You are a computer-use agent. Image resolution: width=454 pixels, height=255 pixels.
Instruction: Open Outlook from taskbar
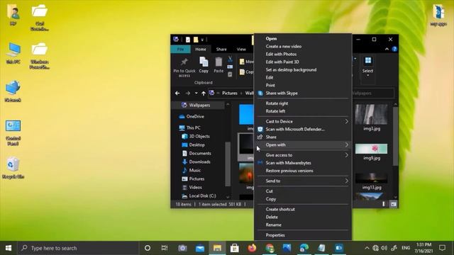pyautogui.click(x=339, y=248)
